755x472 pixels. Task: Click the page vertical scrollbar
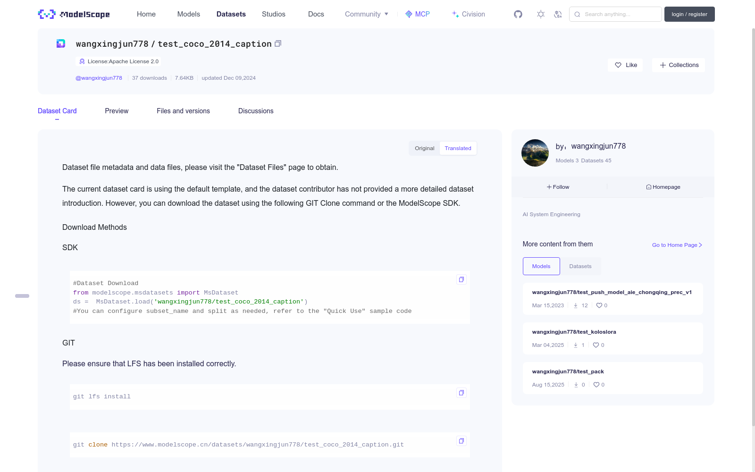[753, 227]
